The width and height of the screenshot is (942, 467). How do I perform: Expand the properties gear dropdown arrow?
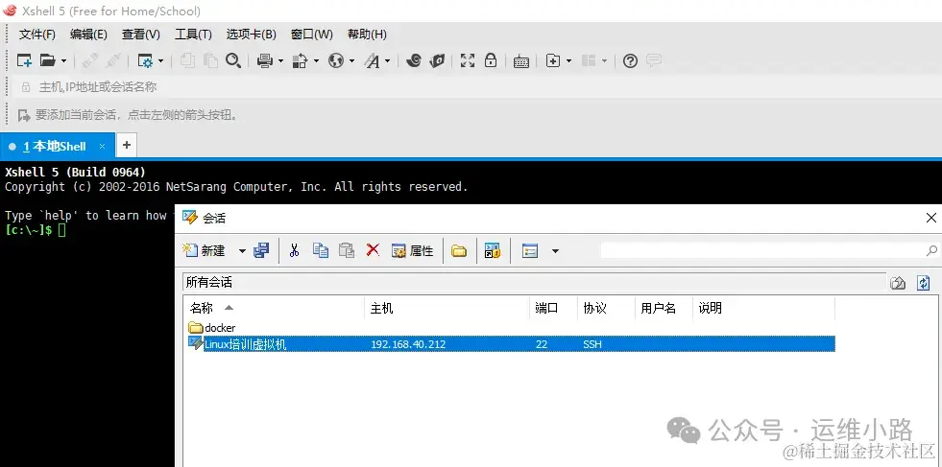click(x=160, y=60)
